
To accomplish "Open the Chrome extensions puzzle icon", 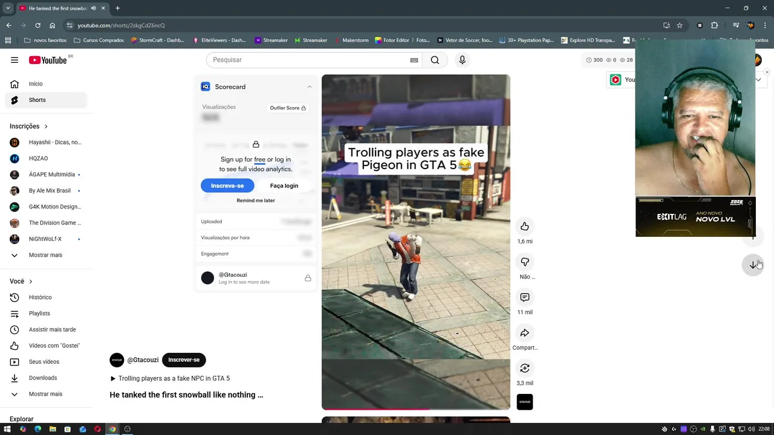I will tap(714, 25).
